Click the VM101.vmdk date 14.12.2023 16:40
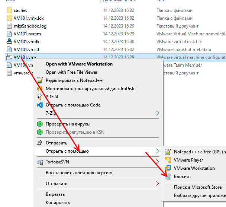 119,42
